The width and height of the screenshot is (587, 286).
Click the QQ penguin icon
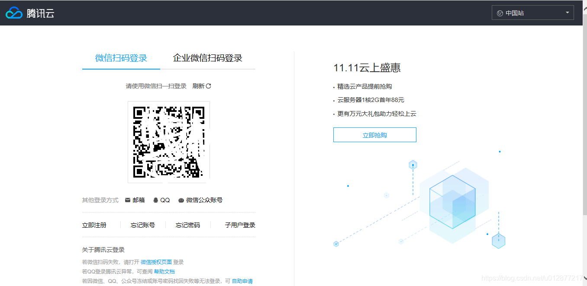click(x=156, y=200)
